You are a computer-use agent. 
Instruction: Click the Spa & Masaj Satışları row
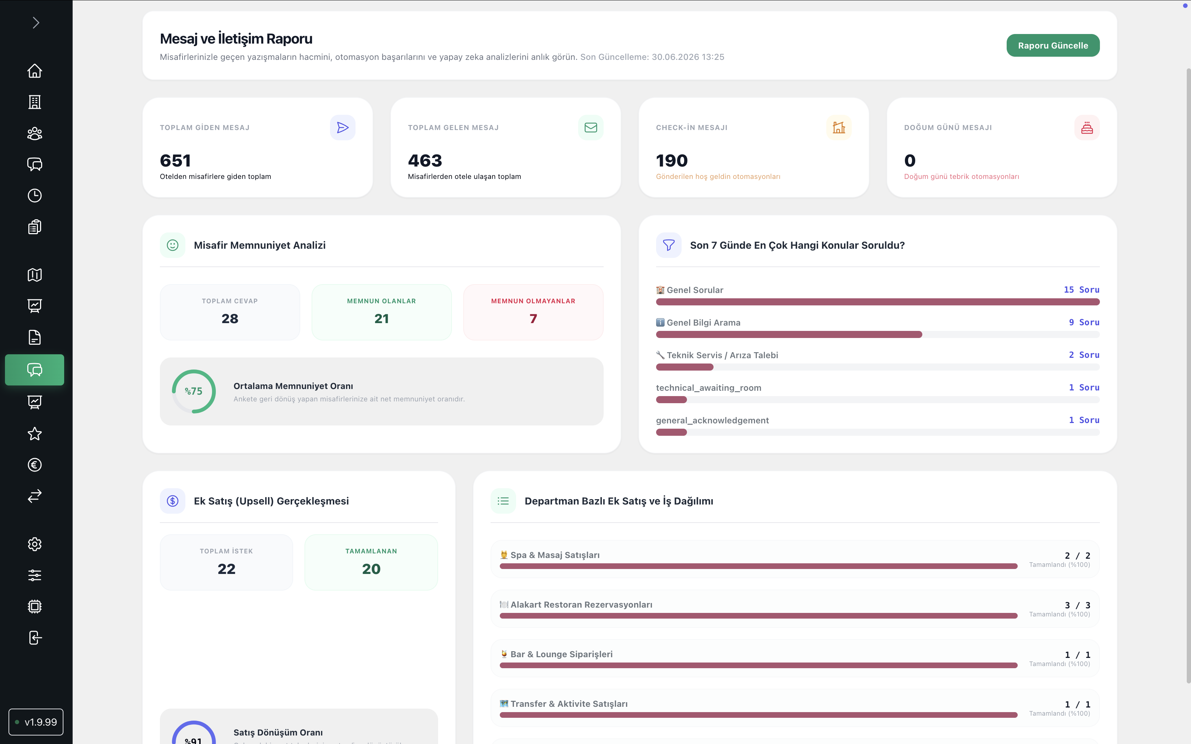(795, 559)
